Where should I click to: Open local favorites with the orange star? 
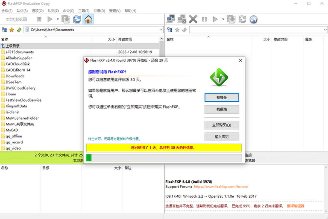(12, 30)
